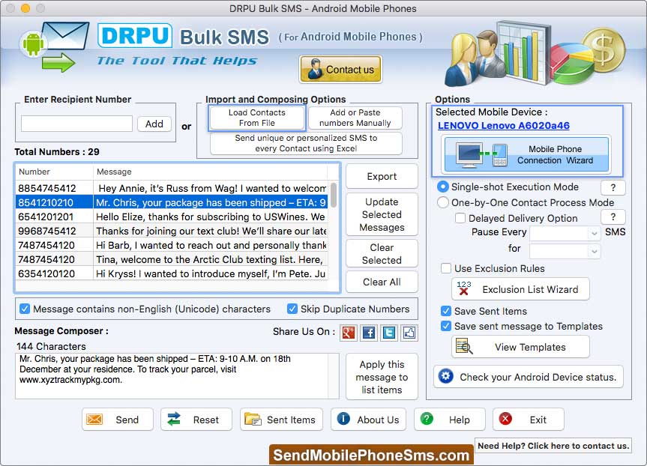Click the 123 red X Exclusion List icon
The image size is (647, 466).
click(x=464, y=288)
